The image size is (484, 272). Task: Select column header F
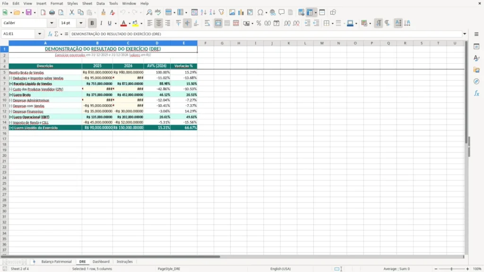click(205, 43)
